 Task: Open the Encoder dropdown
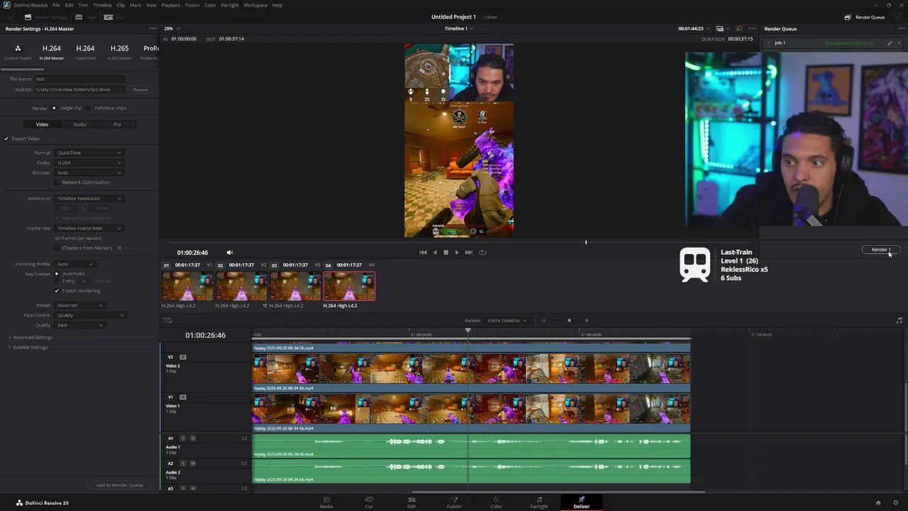(x=89, y=172)
